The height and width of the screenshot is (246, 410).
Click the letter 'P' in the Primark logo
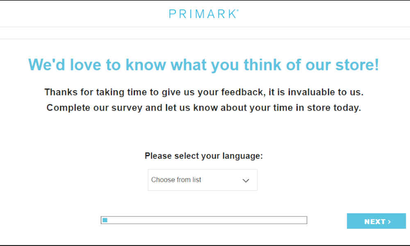tap(172, 14)
